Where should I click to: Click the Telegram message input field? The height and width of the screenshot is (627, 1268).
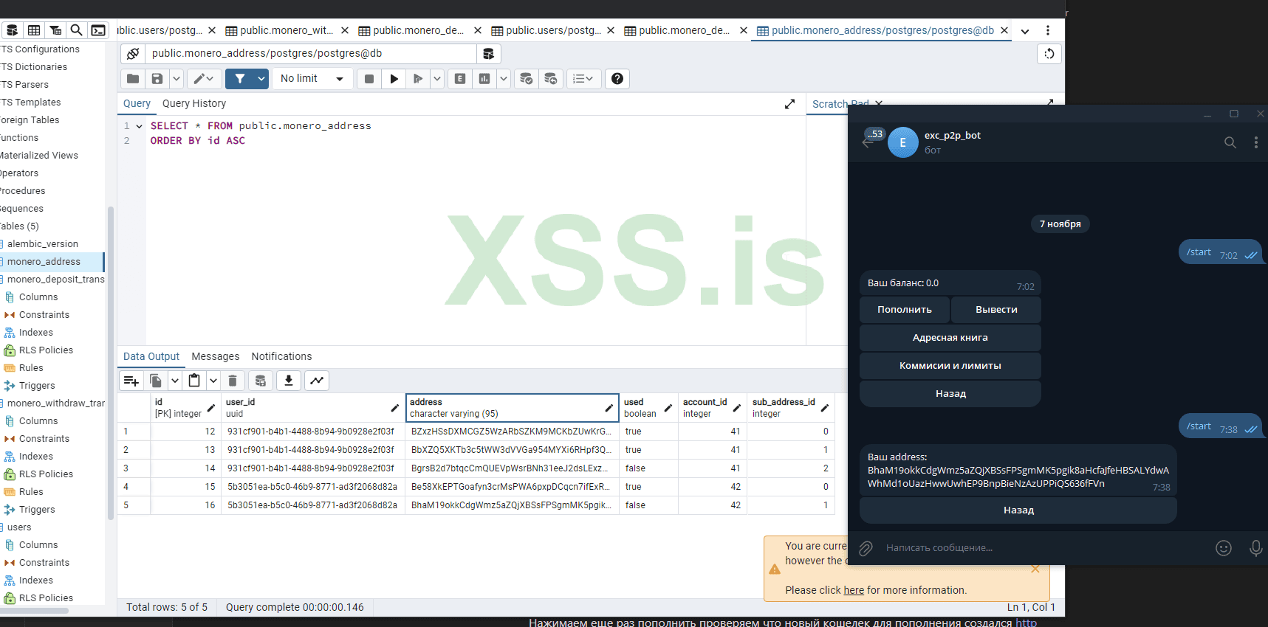point(1045,548)
